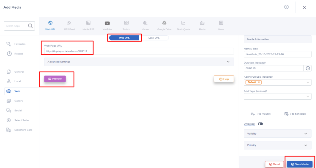Screen dimensions: 316x168
Task: Click the Reset button
Action: 274,164
